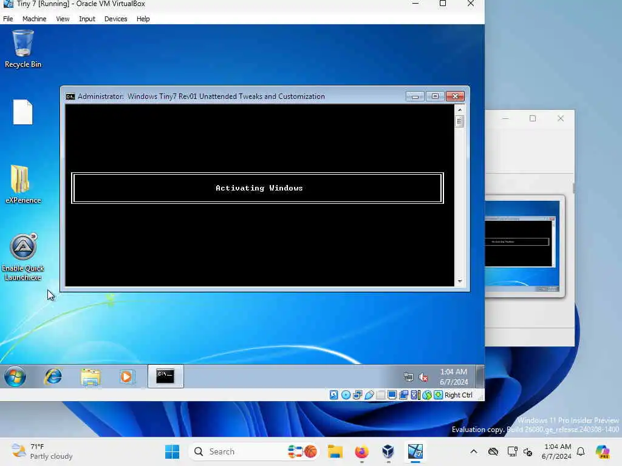
Task: Open the File menu in VirtualBox
Action: pos(8,19)
